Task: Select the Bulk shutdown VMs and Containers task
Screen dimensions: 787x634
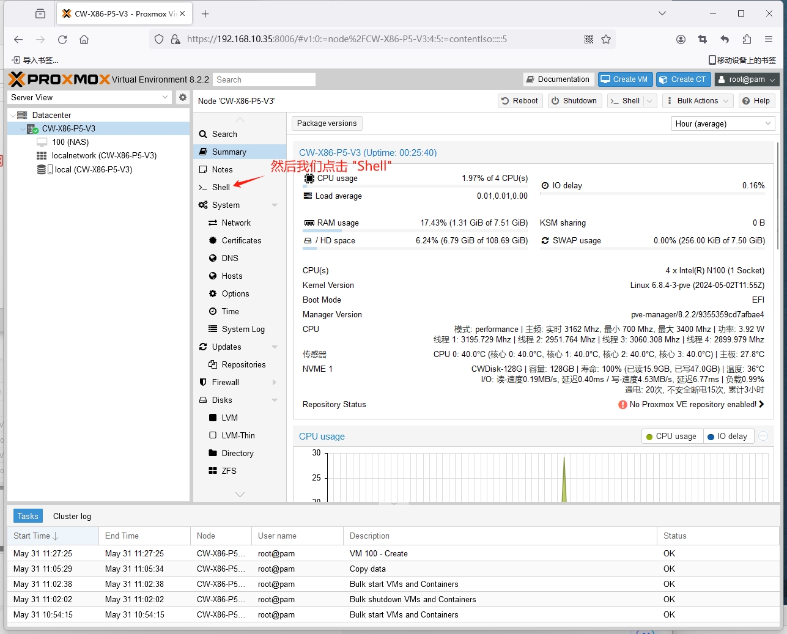Action: coord(393,599)
